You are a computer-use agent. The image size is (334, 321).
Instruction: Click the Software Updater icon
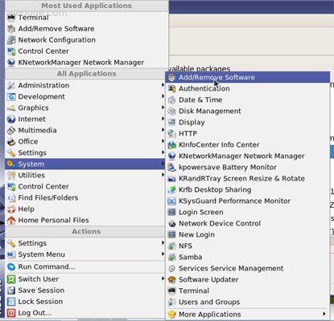tap(171, 279)
